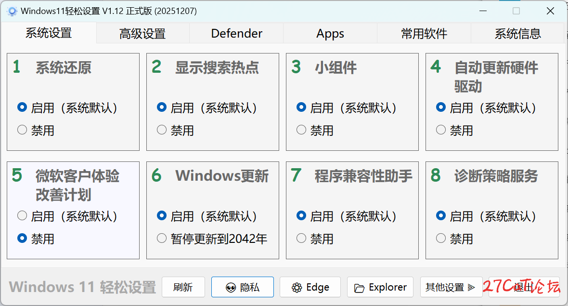Disable 自动更新硬件驱动
568x306 pixels.
click(x=441, y=130)
